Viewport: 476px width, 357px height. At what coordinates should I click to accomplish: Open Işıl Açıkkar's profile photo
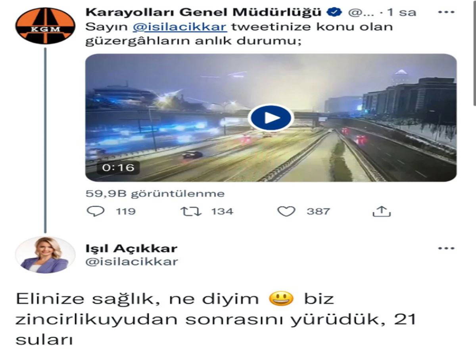pos(45,255)
